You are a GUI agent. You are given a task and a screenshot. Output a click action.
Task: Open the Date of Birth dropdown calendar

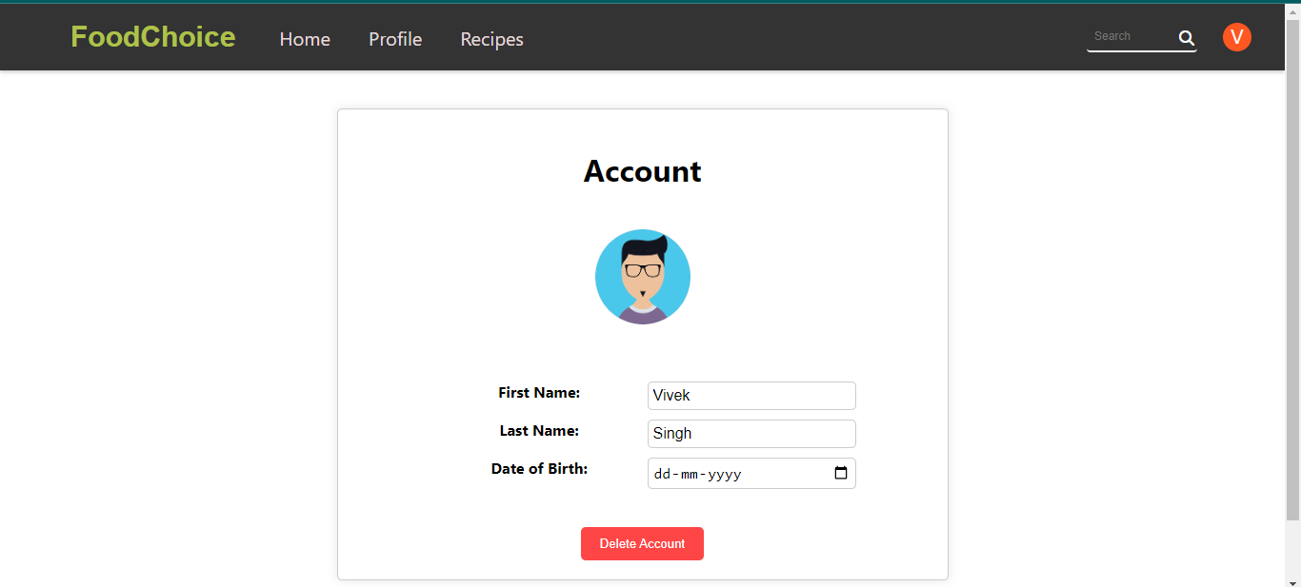click(841, 472)
